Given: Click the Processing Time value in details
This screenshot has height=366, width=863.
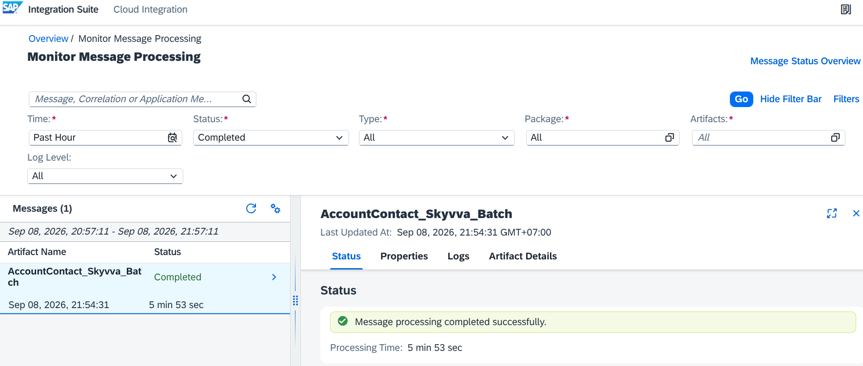Looking at the screenshot, I should pyautogui.click(x=435, y=348).
